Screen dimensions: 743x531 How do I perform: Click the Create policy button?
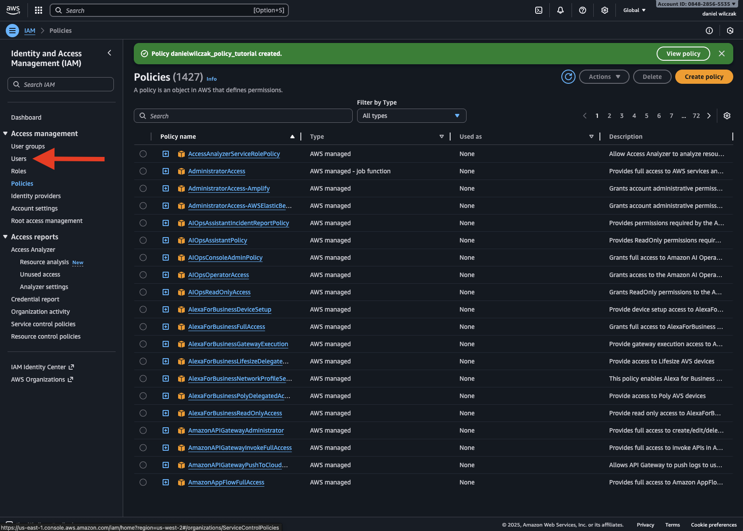tap(704, 77)
